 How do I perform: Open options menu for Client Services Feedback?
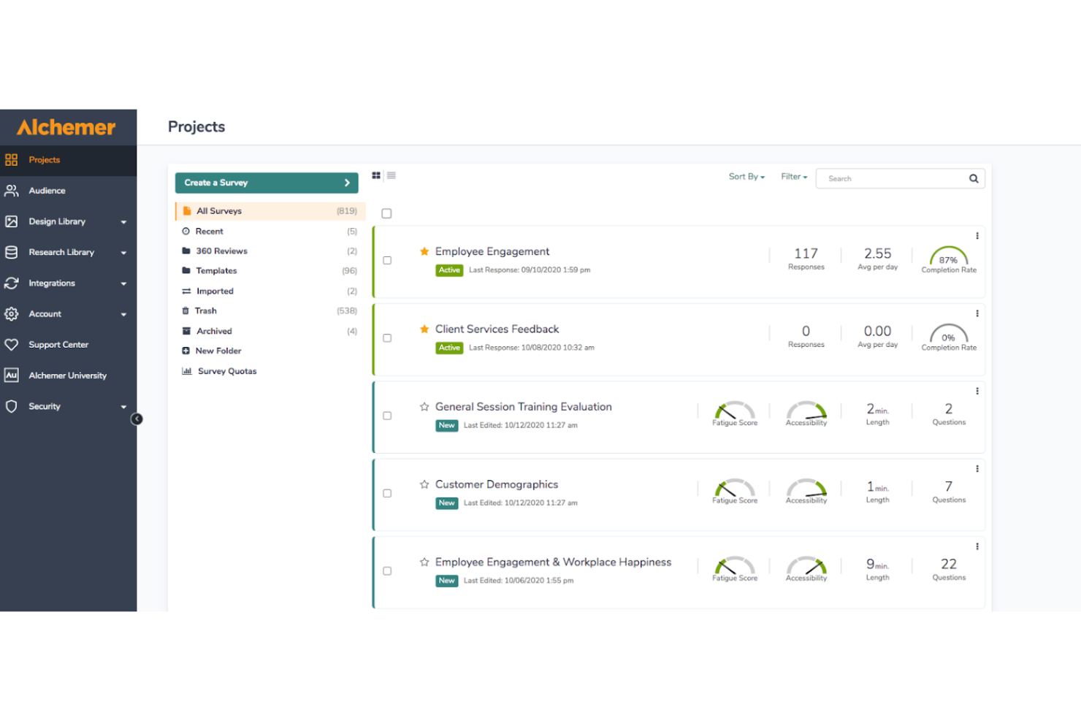[977, 313]
